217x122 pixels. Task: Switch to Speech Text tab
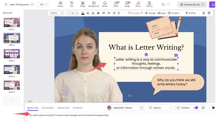[x=33, y=108]
